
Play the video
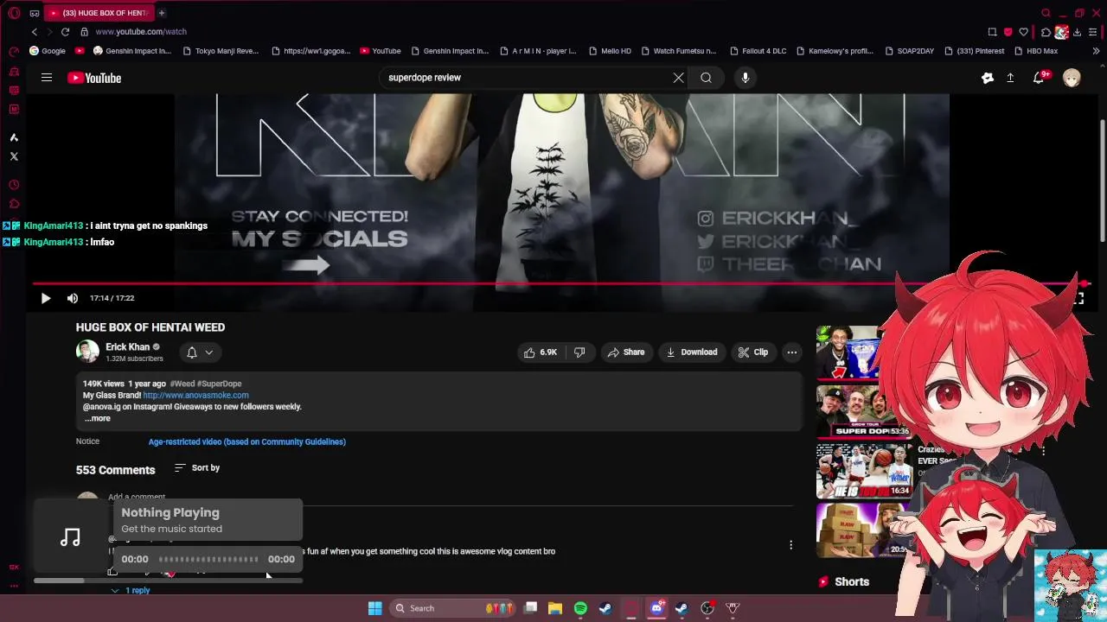(46, 298)
